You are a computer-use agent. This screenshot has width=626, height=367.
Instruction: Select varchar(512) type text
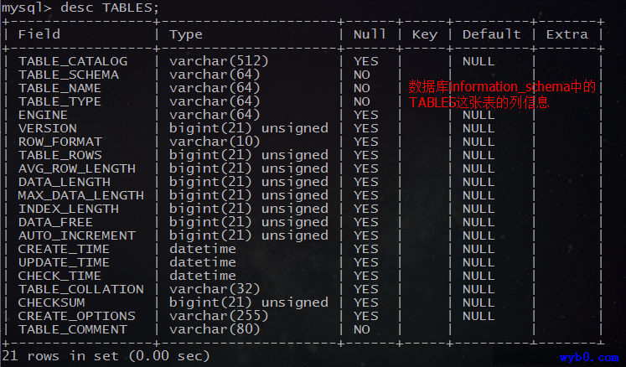click(x=219, y=61)
